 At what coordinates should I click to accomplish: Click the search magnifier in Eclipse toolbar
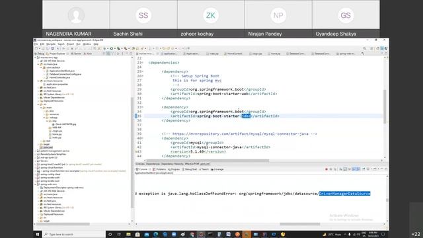coord(364,48)
